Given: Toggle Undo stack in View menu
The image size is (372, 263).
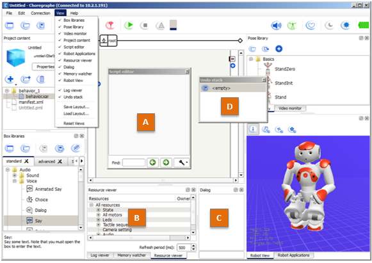Looking at the screenshot, I should point(76,97).
